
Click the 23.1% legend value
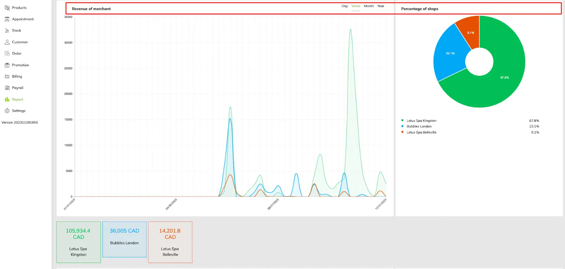(534, 126)
